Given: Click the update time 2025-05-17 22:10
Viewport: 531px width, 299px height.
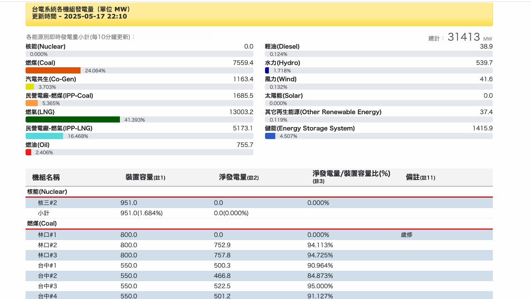Looking at the screenshot, I should (x=96, y=17).
